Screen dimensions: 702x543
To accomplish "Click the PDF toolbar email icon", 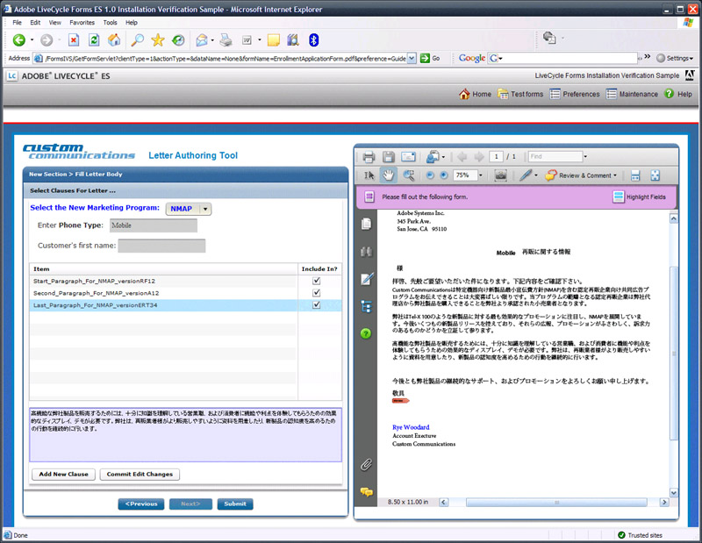I will pyautogui.click(x=408, y=157).
